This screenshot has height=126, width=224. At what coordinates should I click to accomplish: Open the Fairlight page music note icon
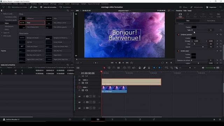pos(140,119)
